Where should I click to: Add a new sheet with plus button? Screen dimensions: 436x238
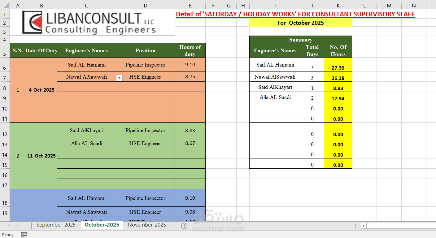(184, 226)
